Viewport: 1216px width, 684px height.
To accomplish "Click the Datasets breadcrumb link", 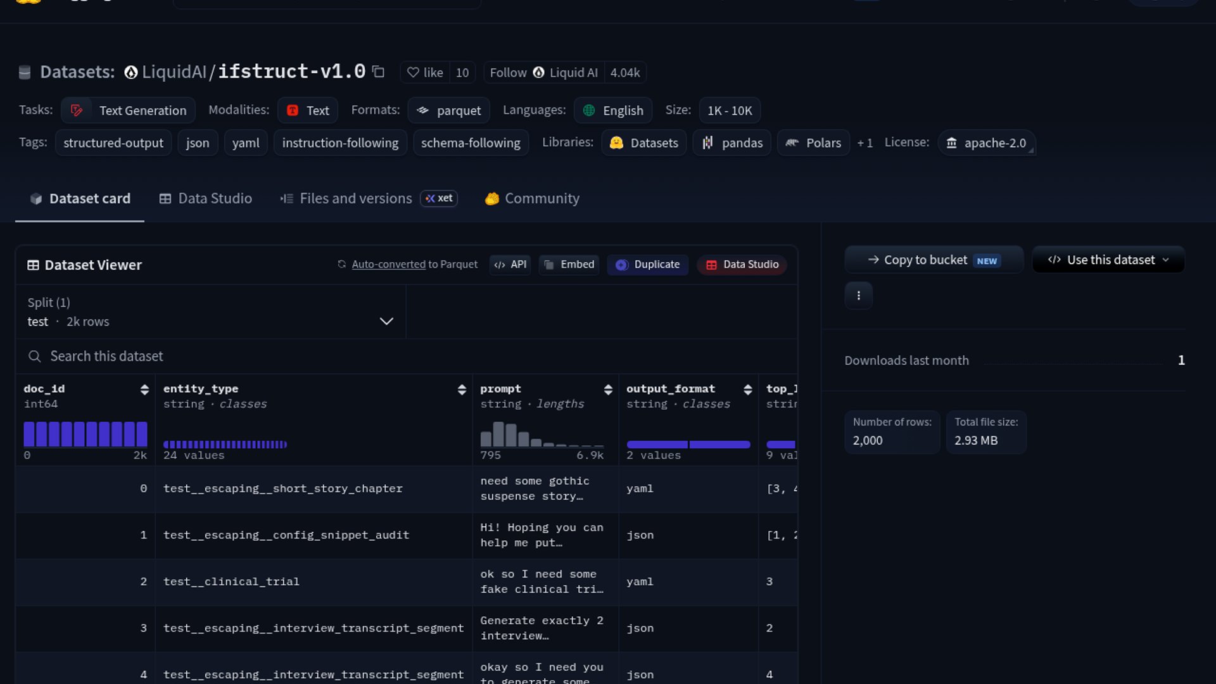I will (77, 72).
